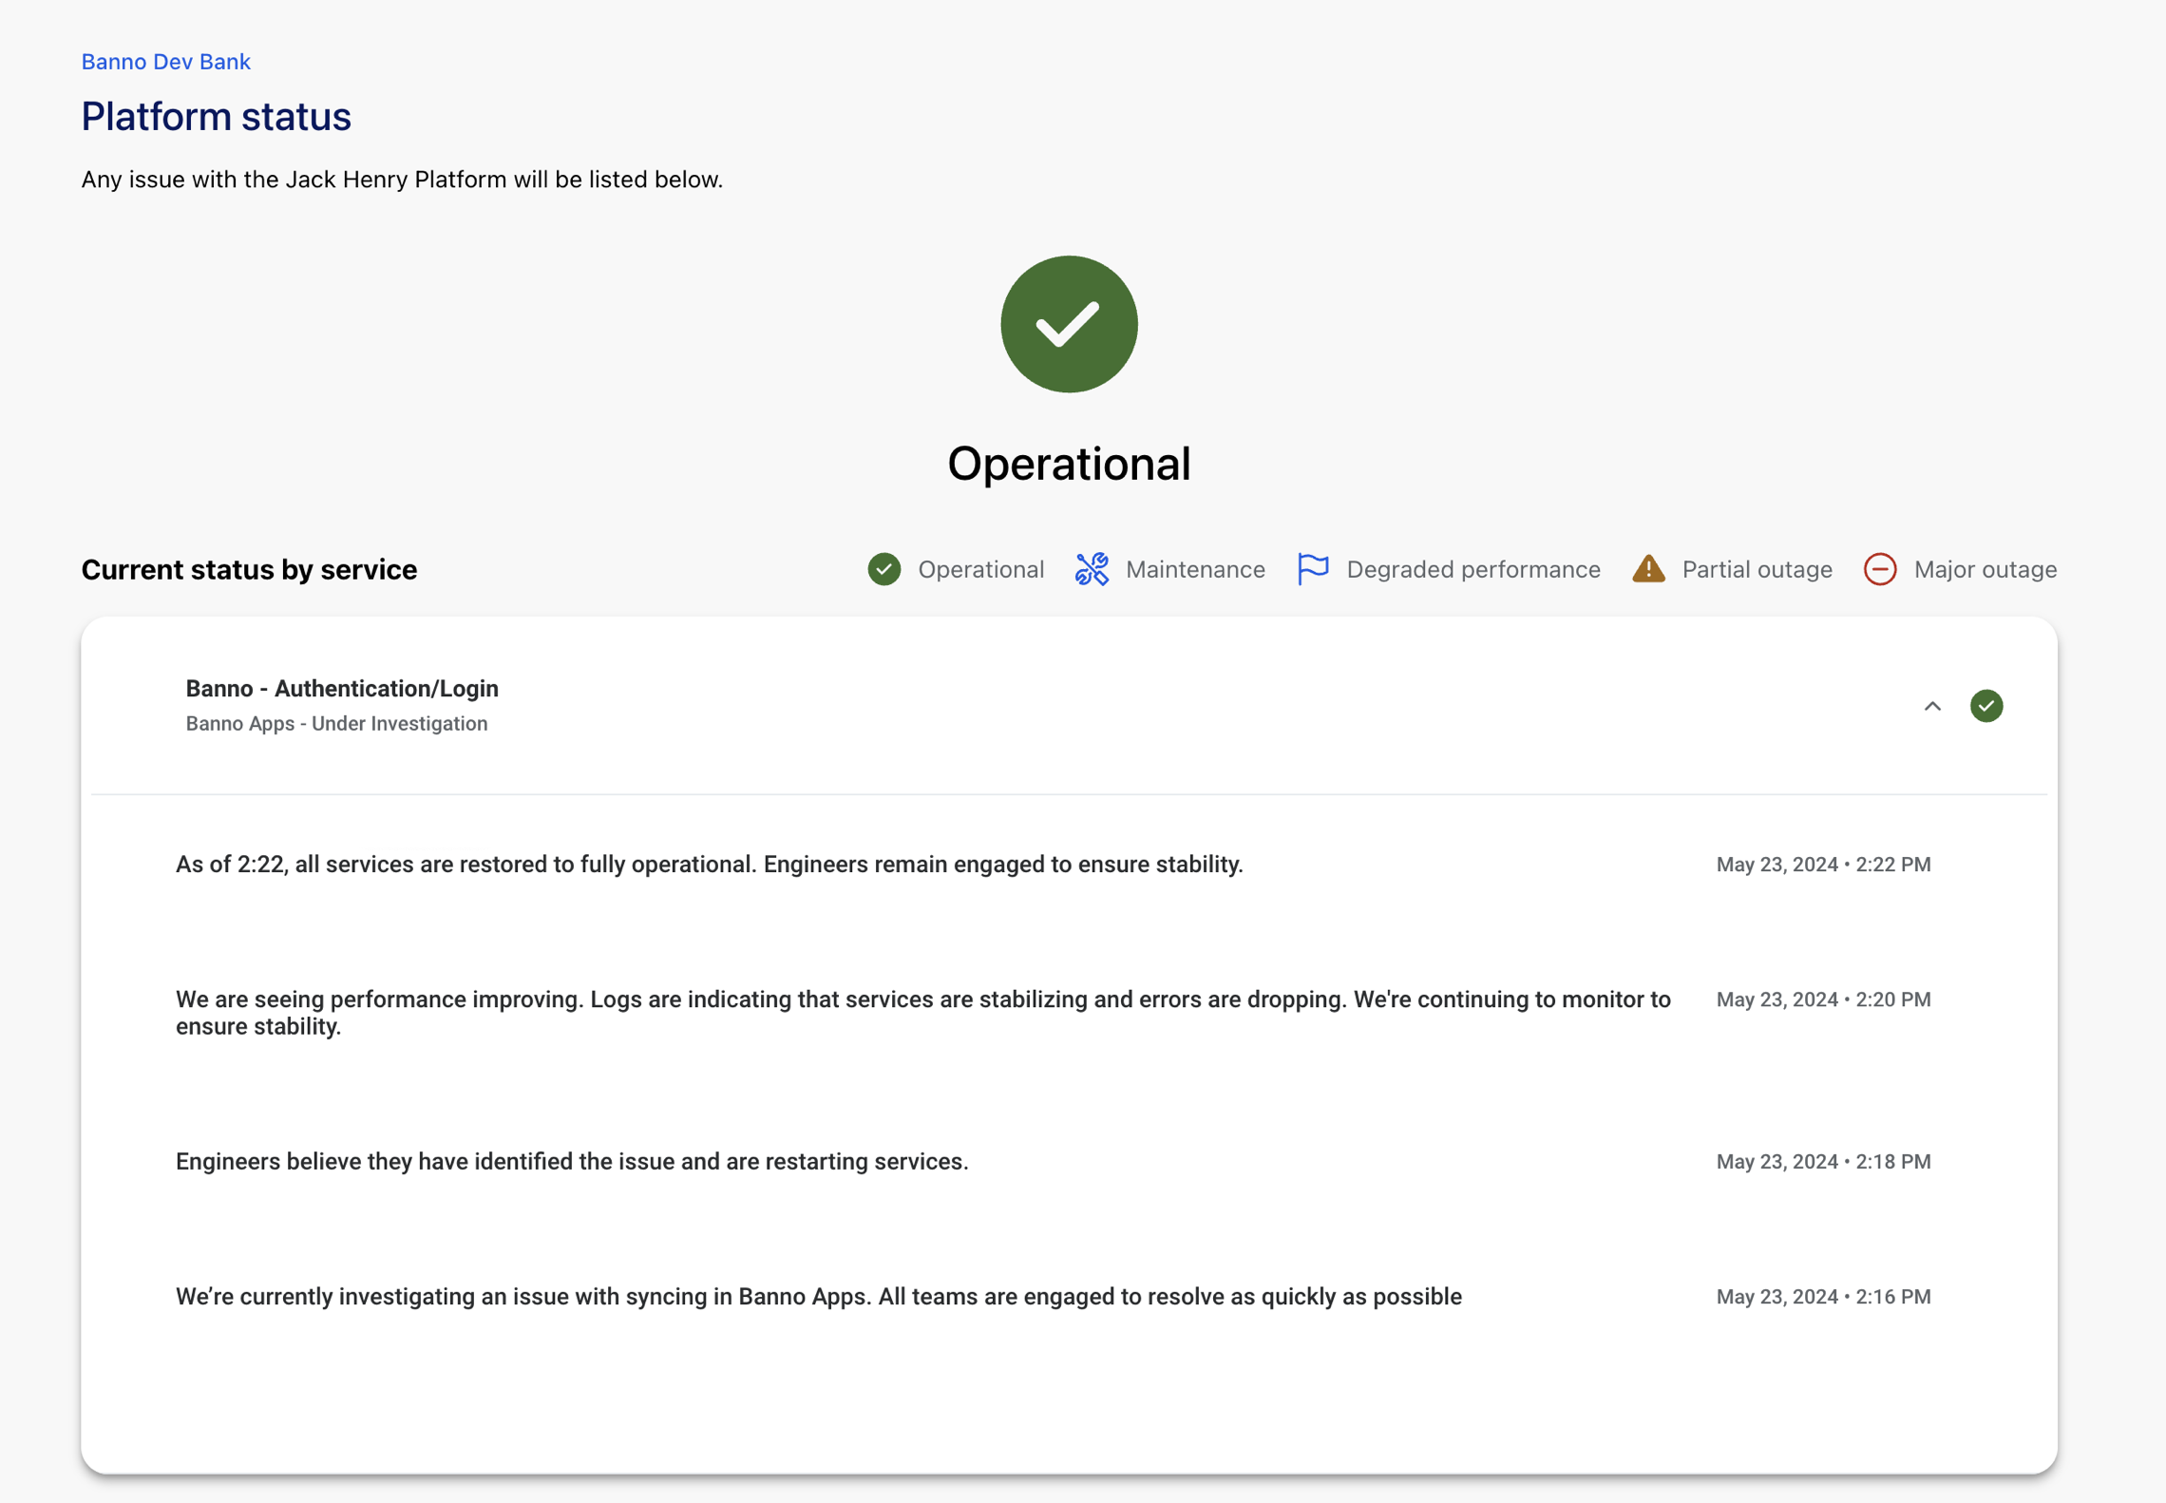
Task: Click the Platform status heading
Action: click(216, 117)
